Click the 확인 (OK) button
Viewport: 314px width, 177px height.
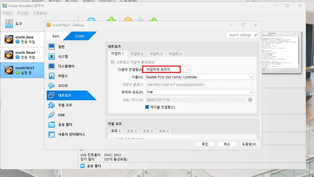click(205, 144)
